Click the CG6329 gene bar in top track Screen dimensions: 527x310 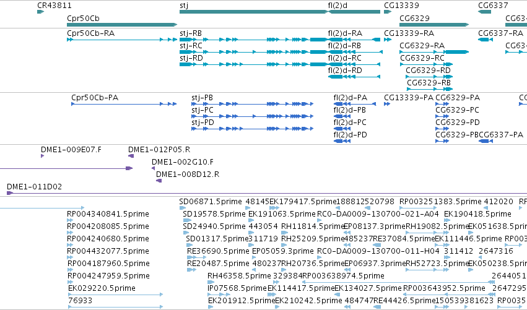point(434,25)
